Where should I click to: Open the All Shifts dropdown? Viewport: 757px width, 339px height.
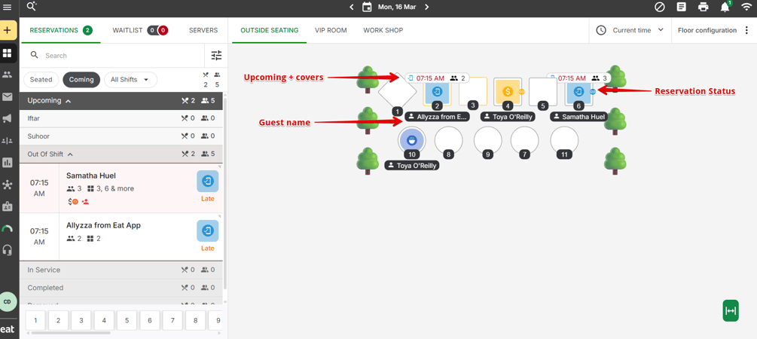130,80
